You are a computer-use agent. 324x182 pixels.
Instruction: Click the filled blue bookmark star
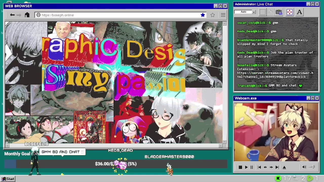pos(203,15)
